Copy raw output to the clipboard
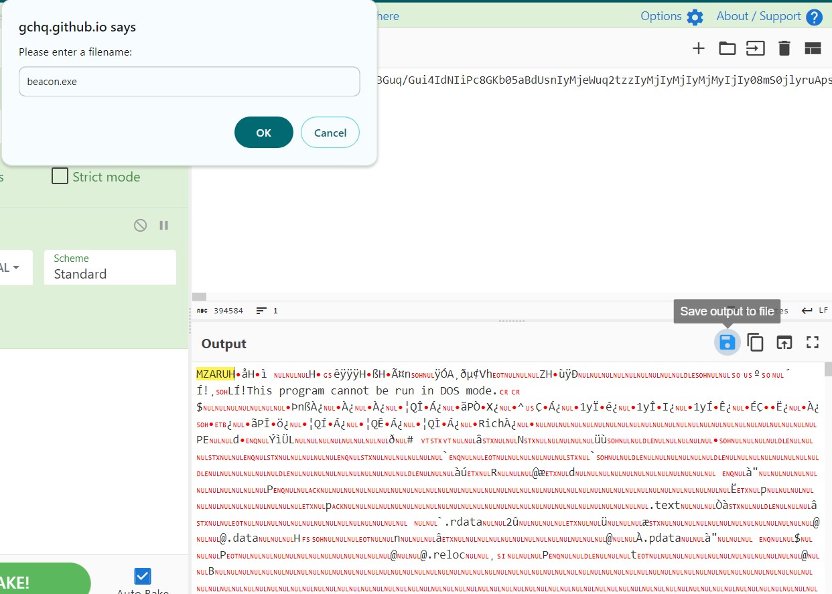832x594 pixels. 756,343
